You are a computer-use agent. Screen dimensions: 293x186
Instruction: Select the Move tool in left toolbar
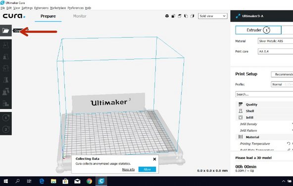point(5,45)
